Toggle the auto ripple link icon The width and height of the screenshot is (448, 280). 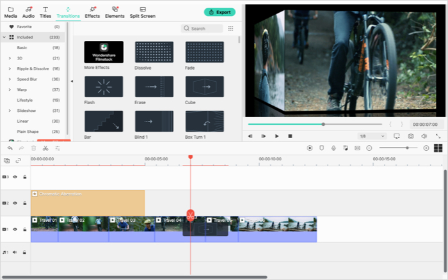click(19, 160)
